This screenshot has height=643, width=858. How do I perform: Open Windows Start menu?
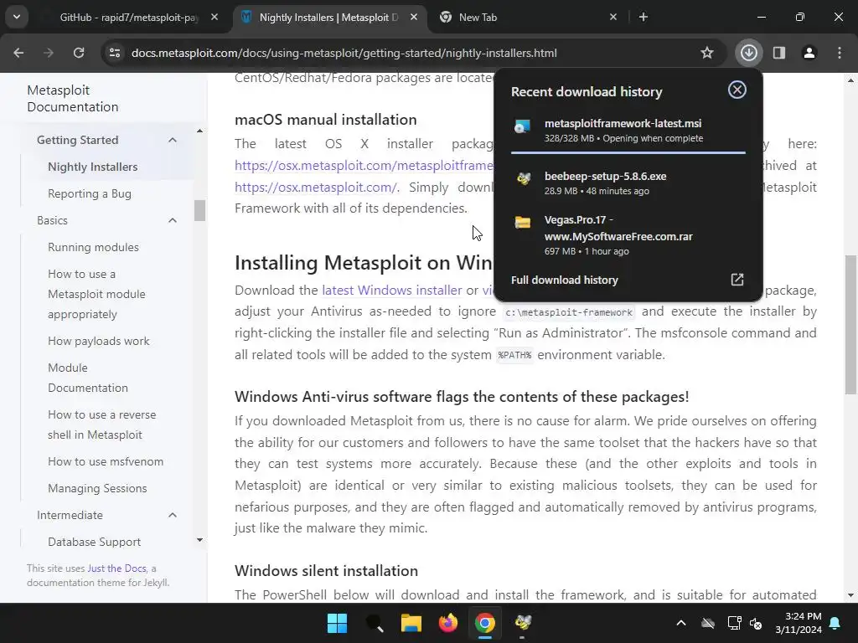pos(337,623)
